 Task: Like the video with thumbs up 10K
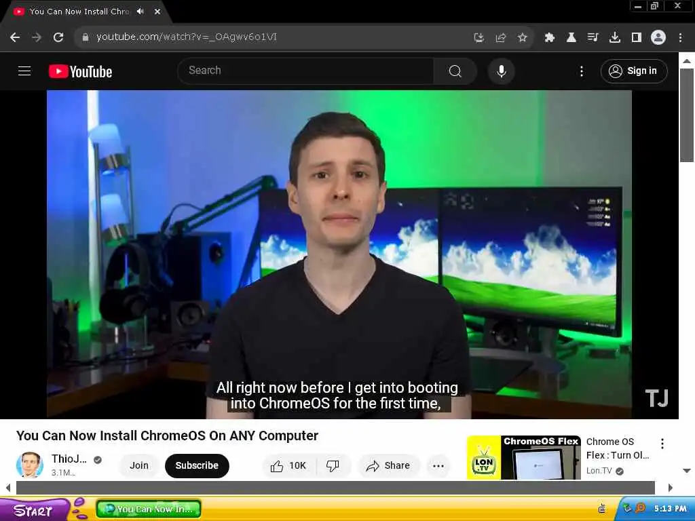click(288, 465)
